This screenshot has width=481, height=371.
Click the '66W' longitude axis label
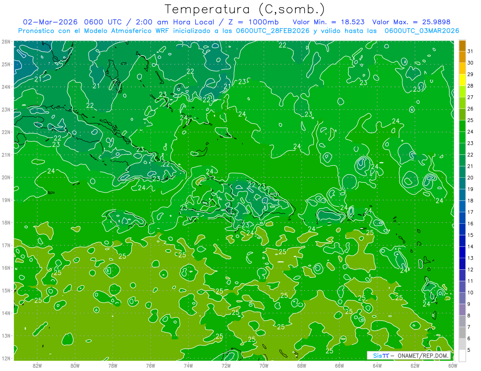click(x=340, y=365)
